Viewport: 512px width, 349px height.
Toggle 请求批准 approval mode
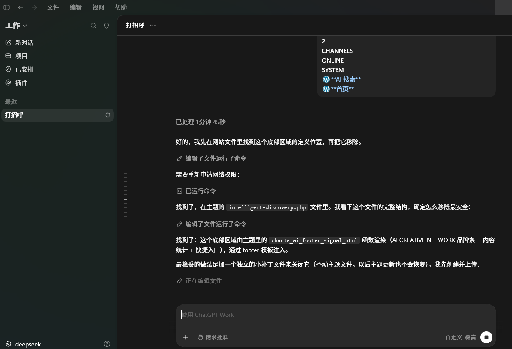click(x=213, y=337)
